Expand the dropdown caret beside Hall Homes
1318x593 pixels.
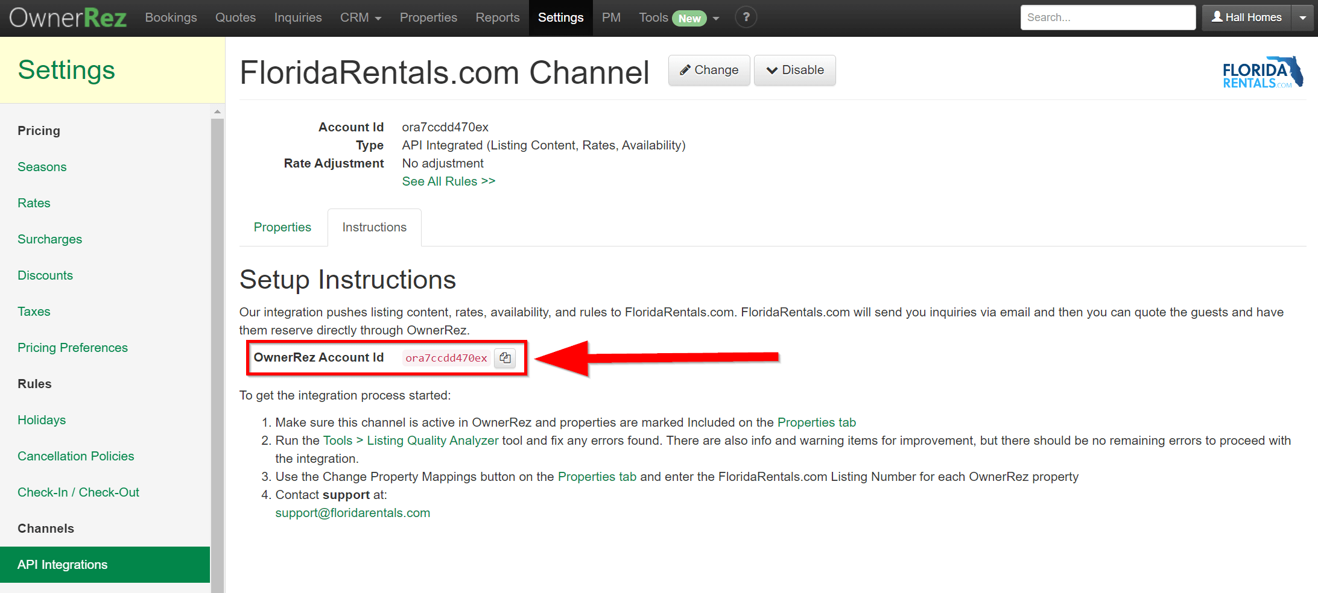pyautogui.click(x=1303, y=17)
